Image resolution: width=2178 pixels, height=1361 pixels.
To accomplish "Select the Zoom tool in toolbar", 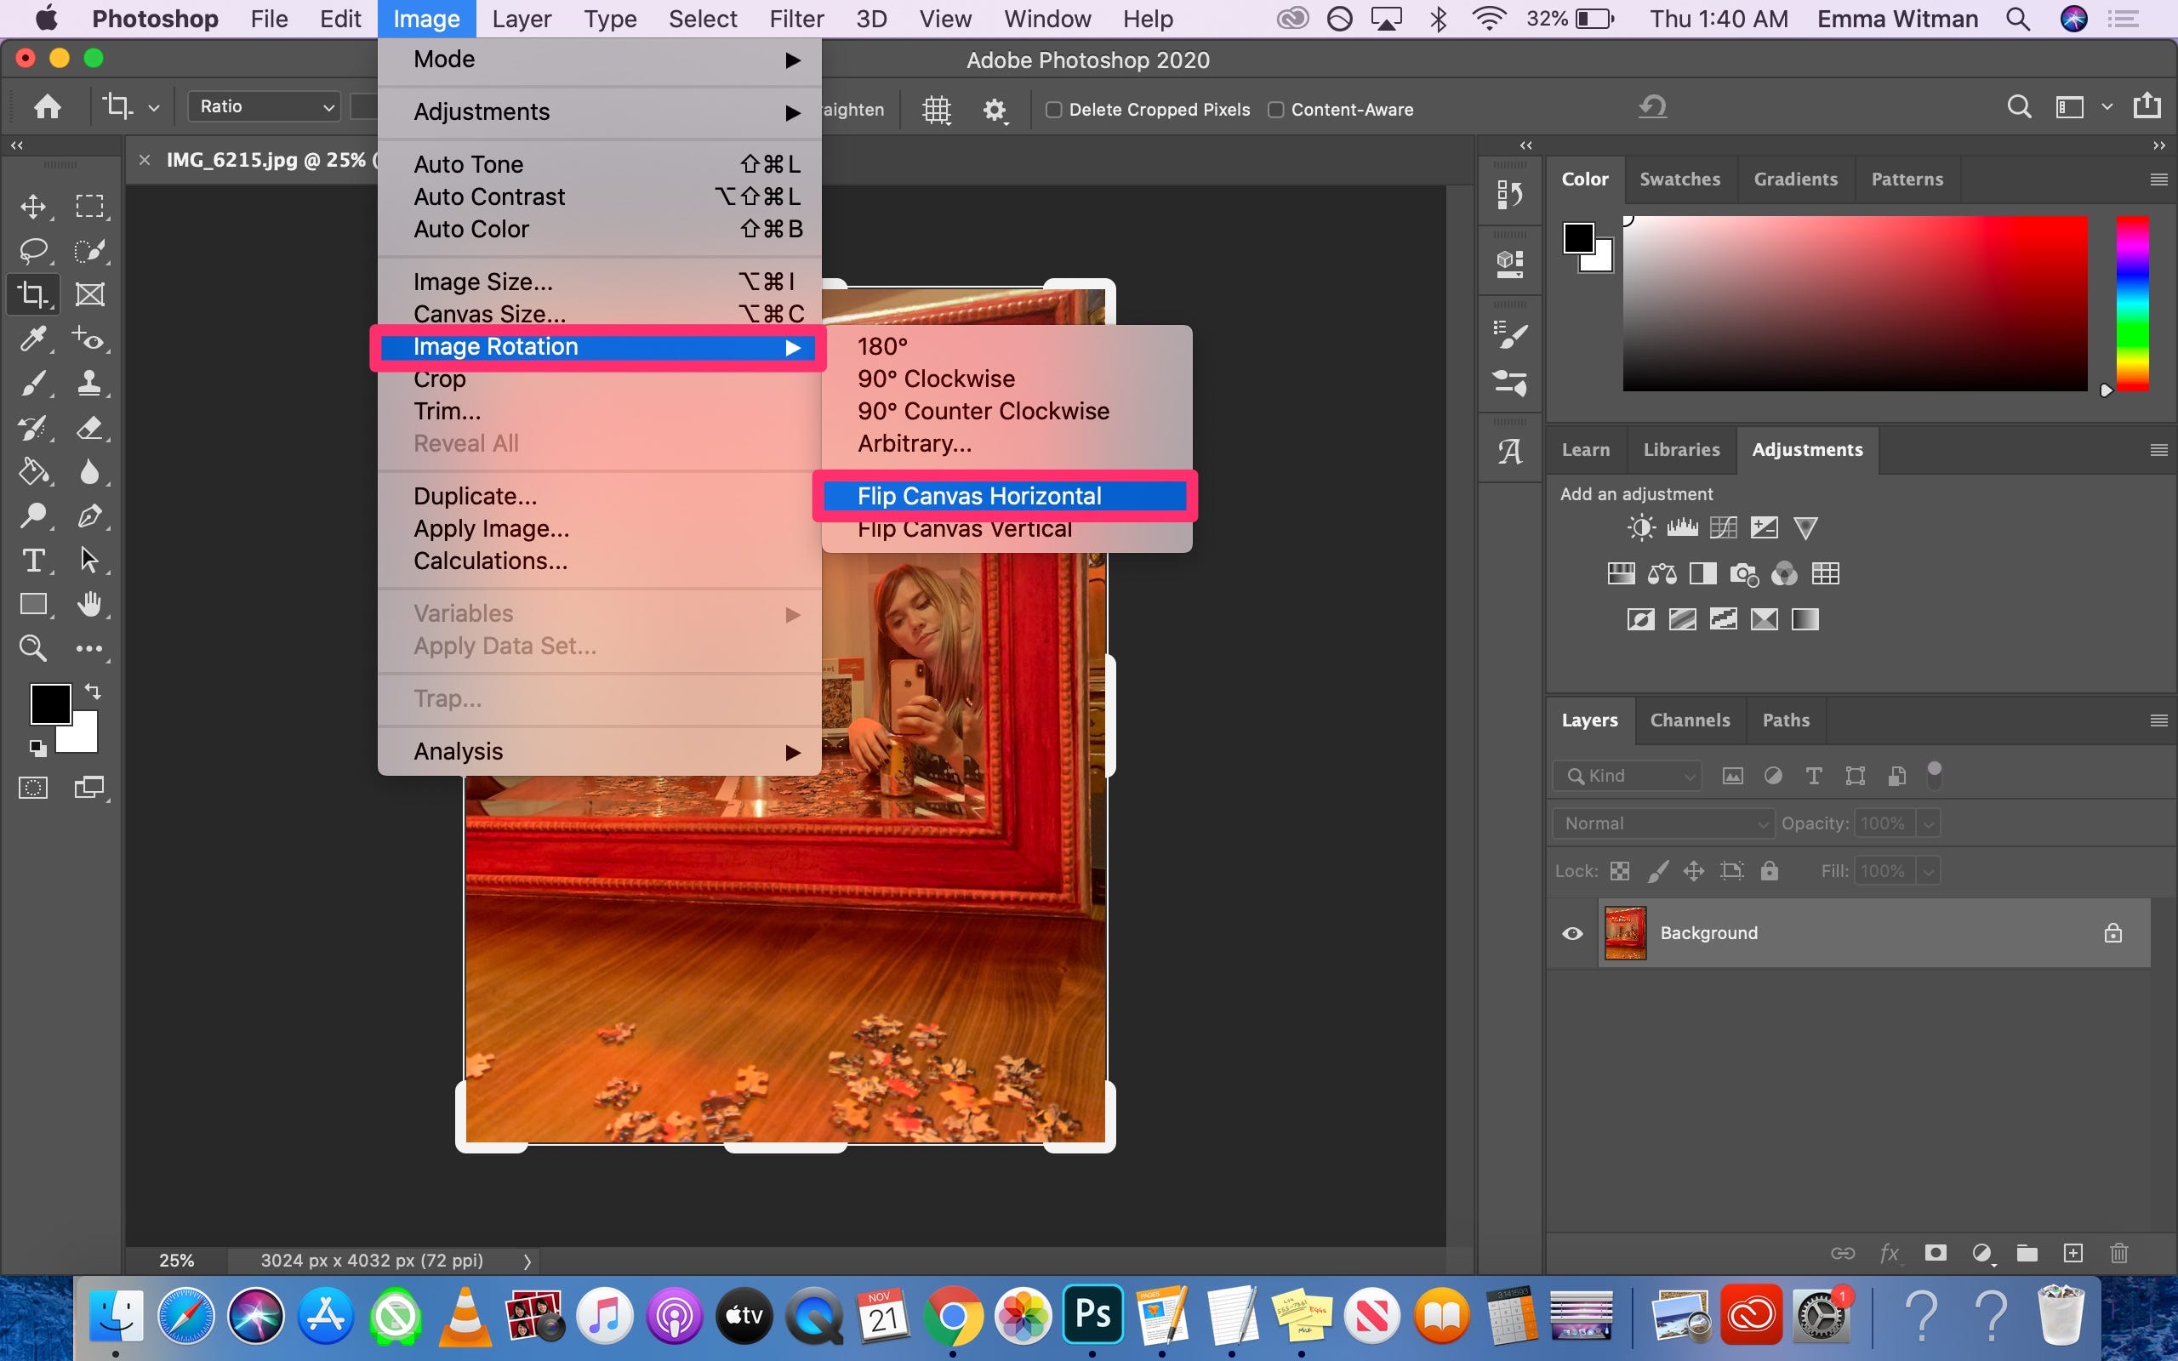I will [33, 648].
